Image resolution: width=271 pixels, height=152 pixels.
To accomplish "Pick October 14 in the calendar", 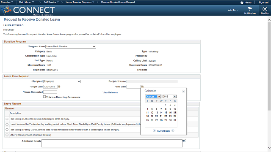I will pos(161,113).
